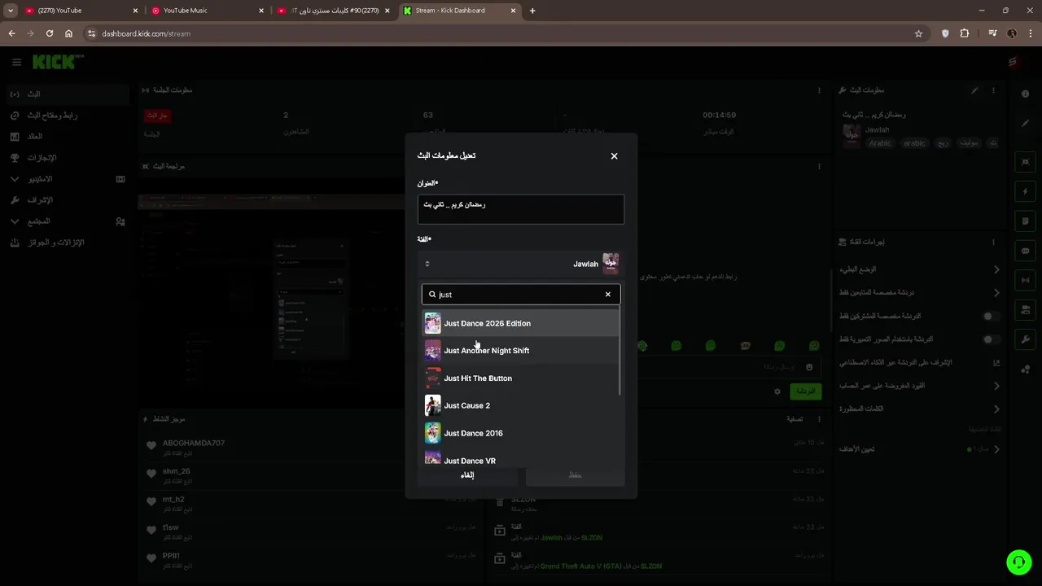Expand the account age restrictions row

coord(920,386)
